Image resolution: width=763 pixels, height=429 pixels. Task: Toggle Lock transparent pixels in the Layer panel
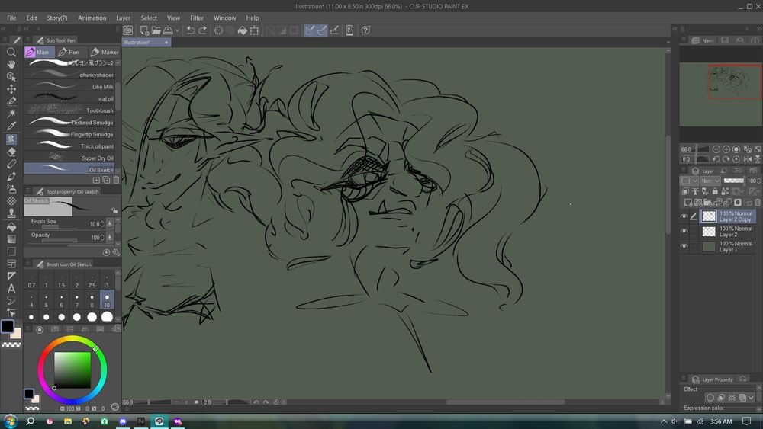[x=725, y=191]
